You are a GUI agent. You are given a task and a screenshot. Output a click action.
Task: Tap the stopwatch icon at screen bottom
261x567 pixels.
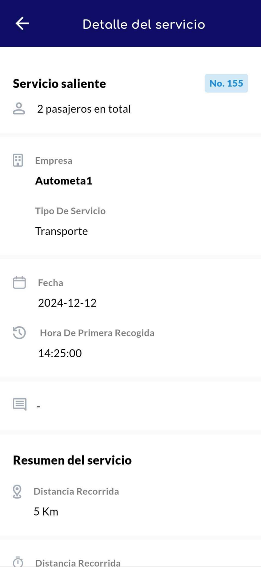(x=18, y=562)
